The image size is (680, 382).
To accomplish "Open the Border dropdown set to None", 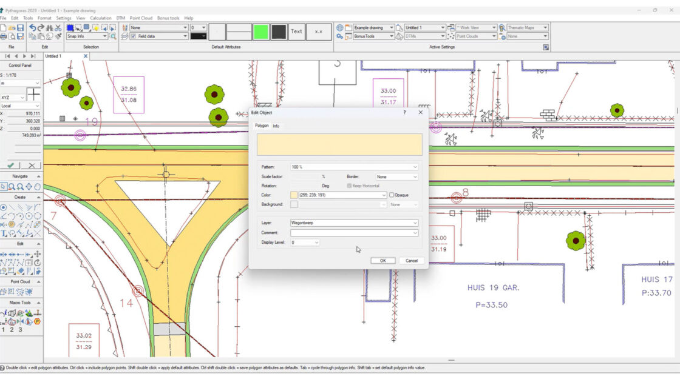I will click(415, 176).
